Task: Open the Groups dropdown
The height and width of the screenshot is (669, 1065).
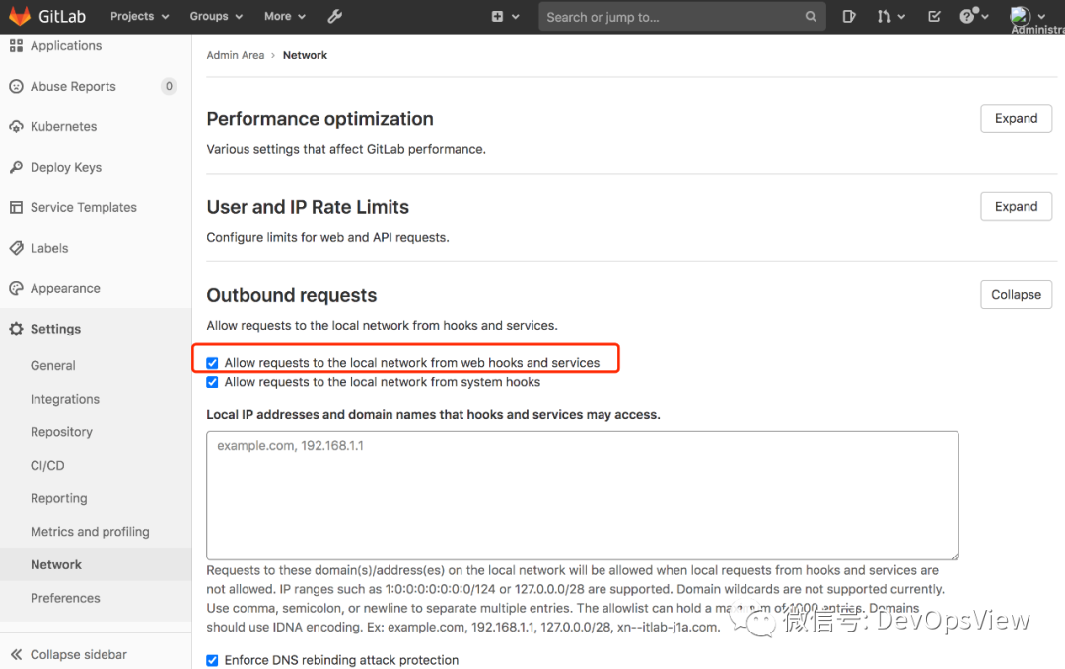Action: click(x=216, y=17)
